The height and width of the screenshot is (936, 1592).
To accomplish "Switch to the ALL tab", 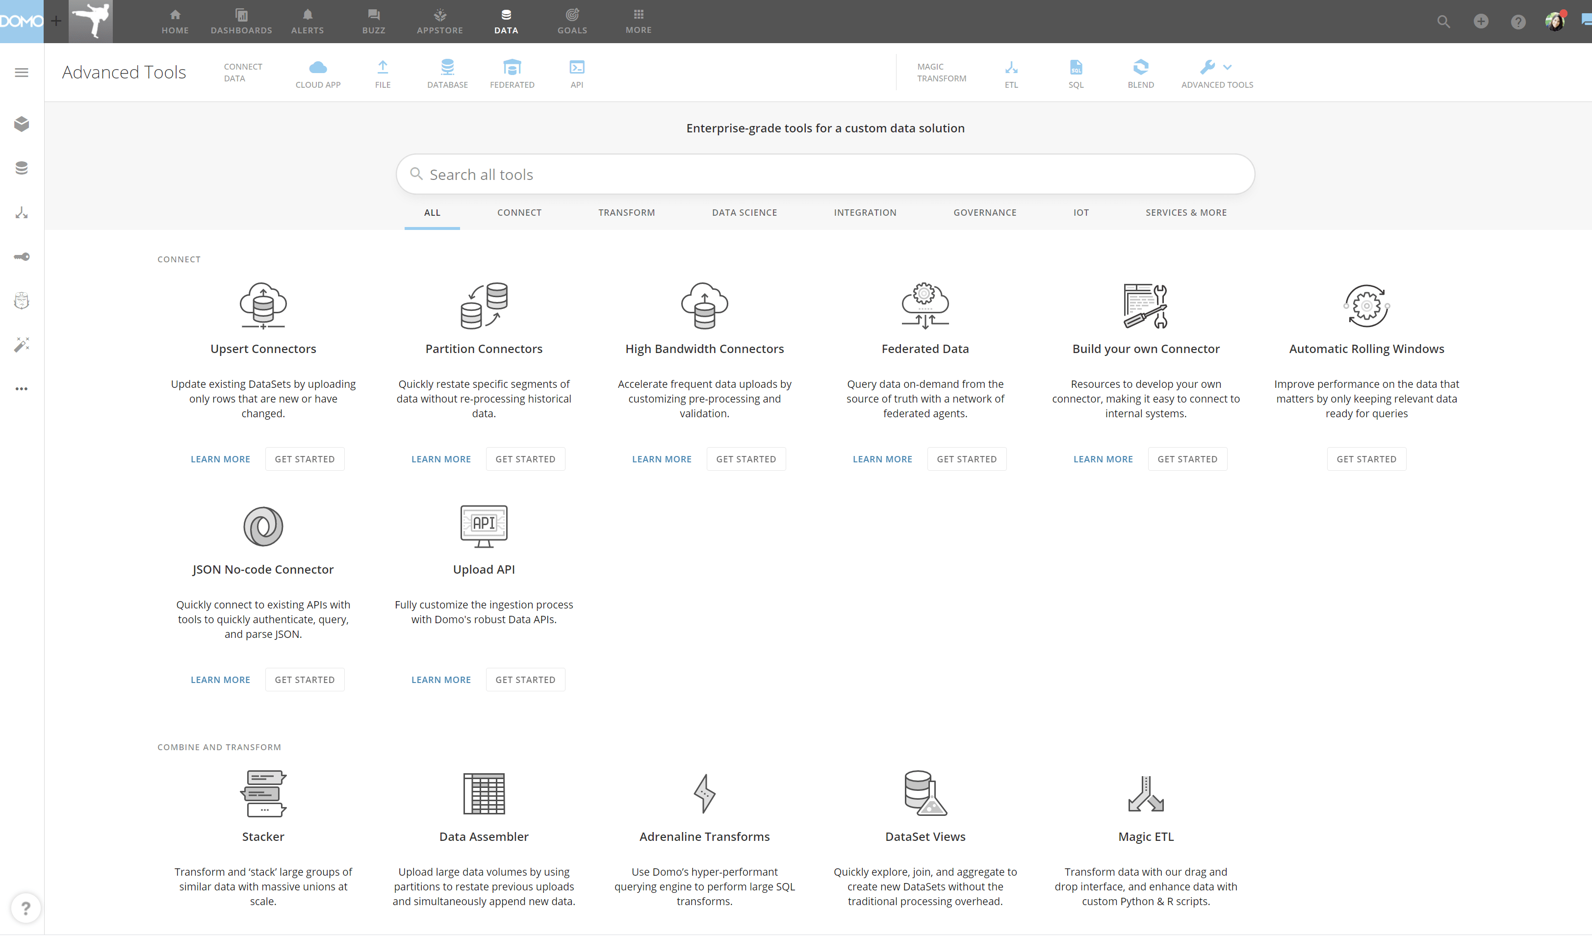I will (432, 213).
